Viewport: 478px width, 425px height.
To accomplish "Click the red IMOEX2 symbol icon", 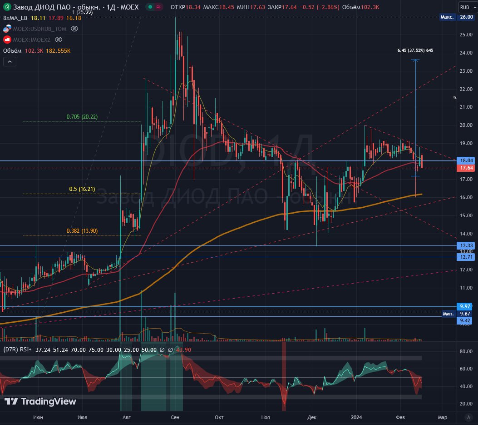I will tap(7, 40).
